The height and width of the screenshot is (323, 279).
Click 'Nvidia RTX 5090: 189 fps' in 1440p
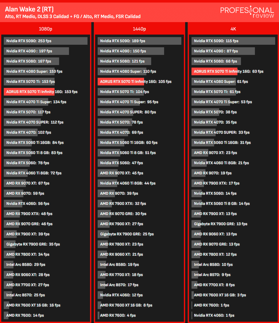coord(139,41)
